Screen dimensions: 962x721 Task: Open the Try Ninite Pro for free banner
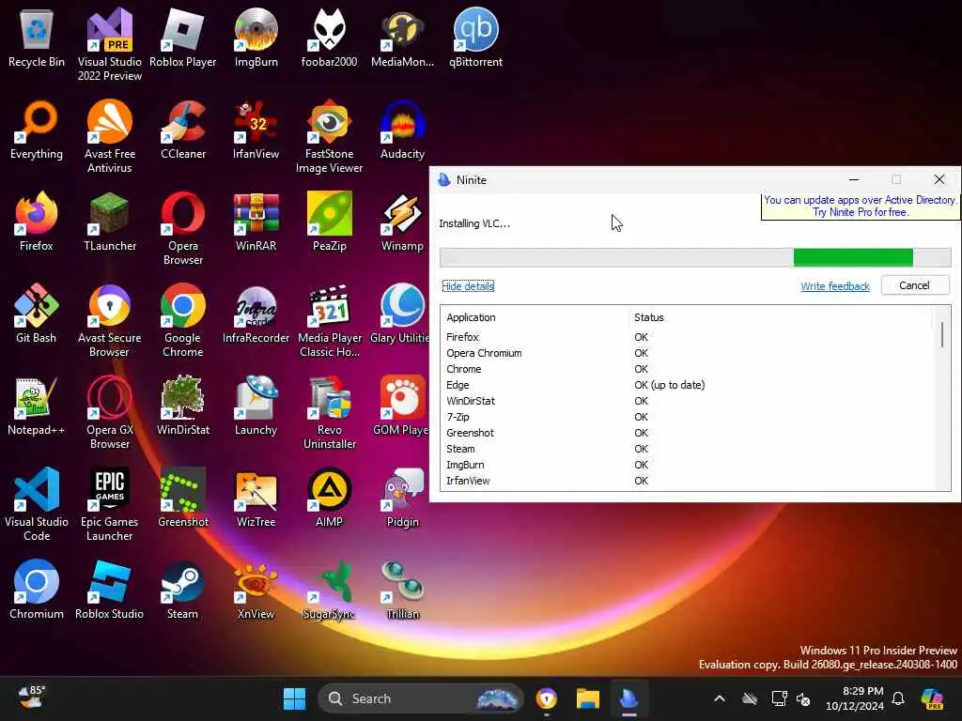[861, 206]
